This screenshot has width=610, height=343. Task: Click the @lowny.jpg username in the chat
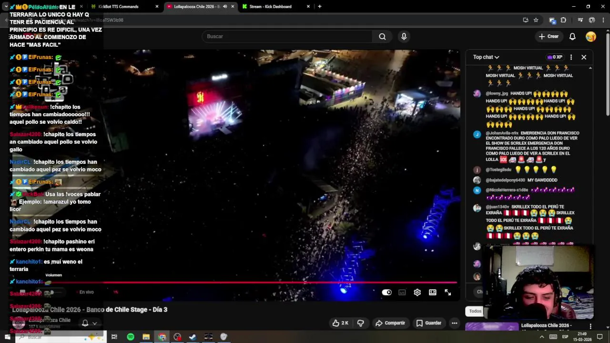pos(497,93)
